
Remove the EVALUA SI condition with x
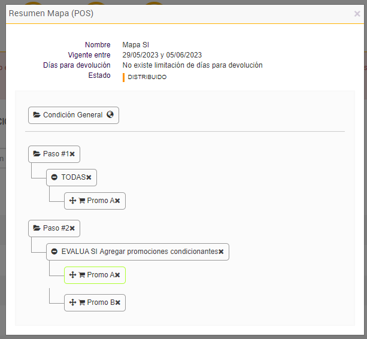221,252
